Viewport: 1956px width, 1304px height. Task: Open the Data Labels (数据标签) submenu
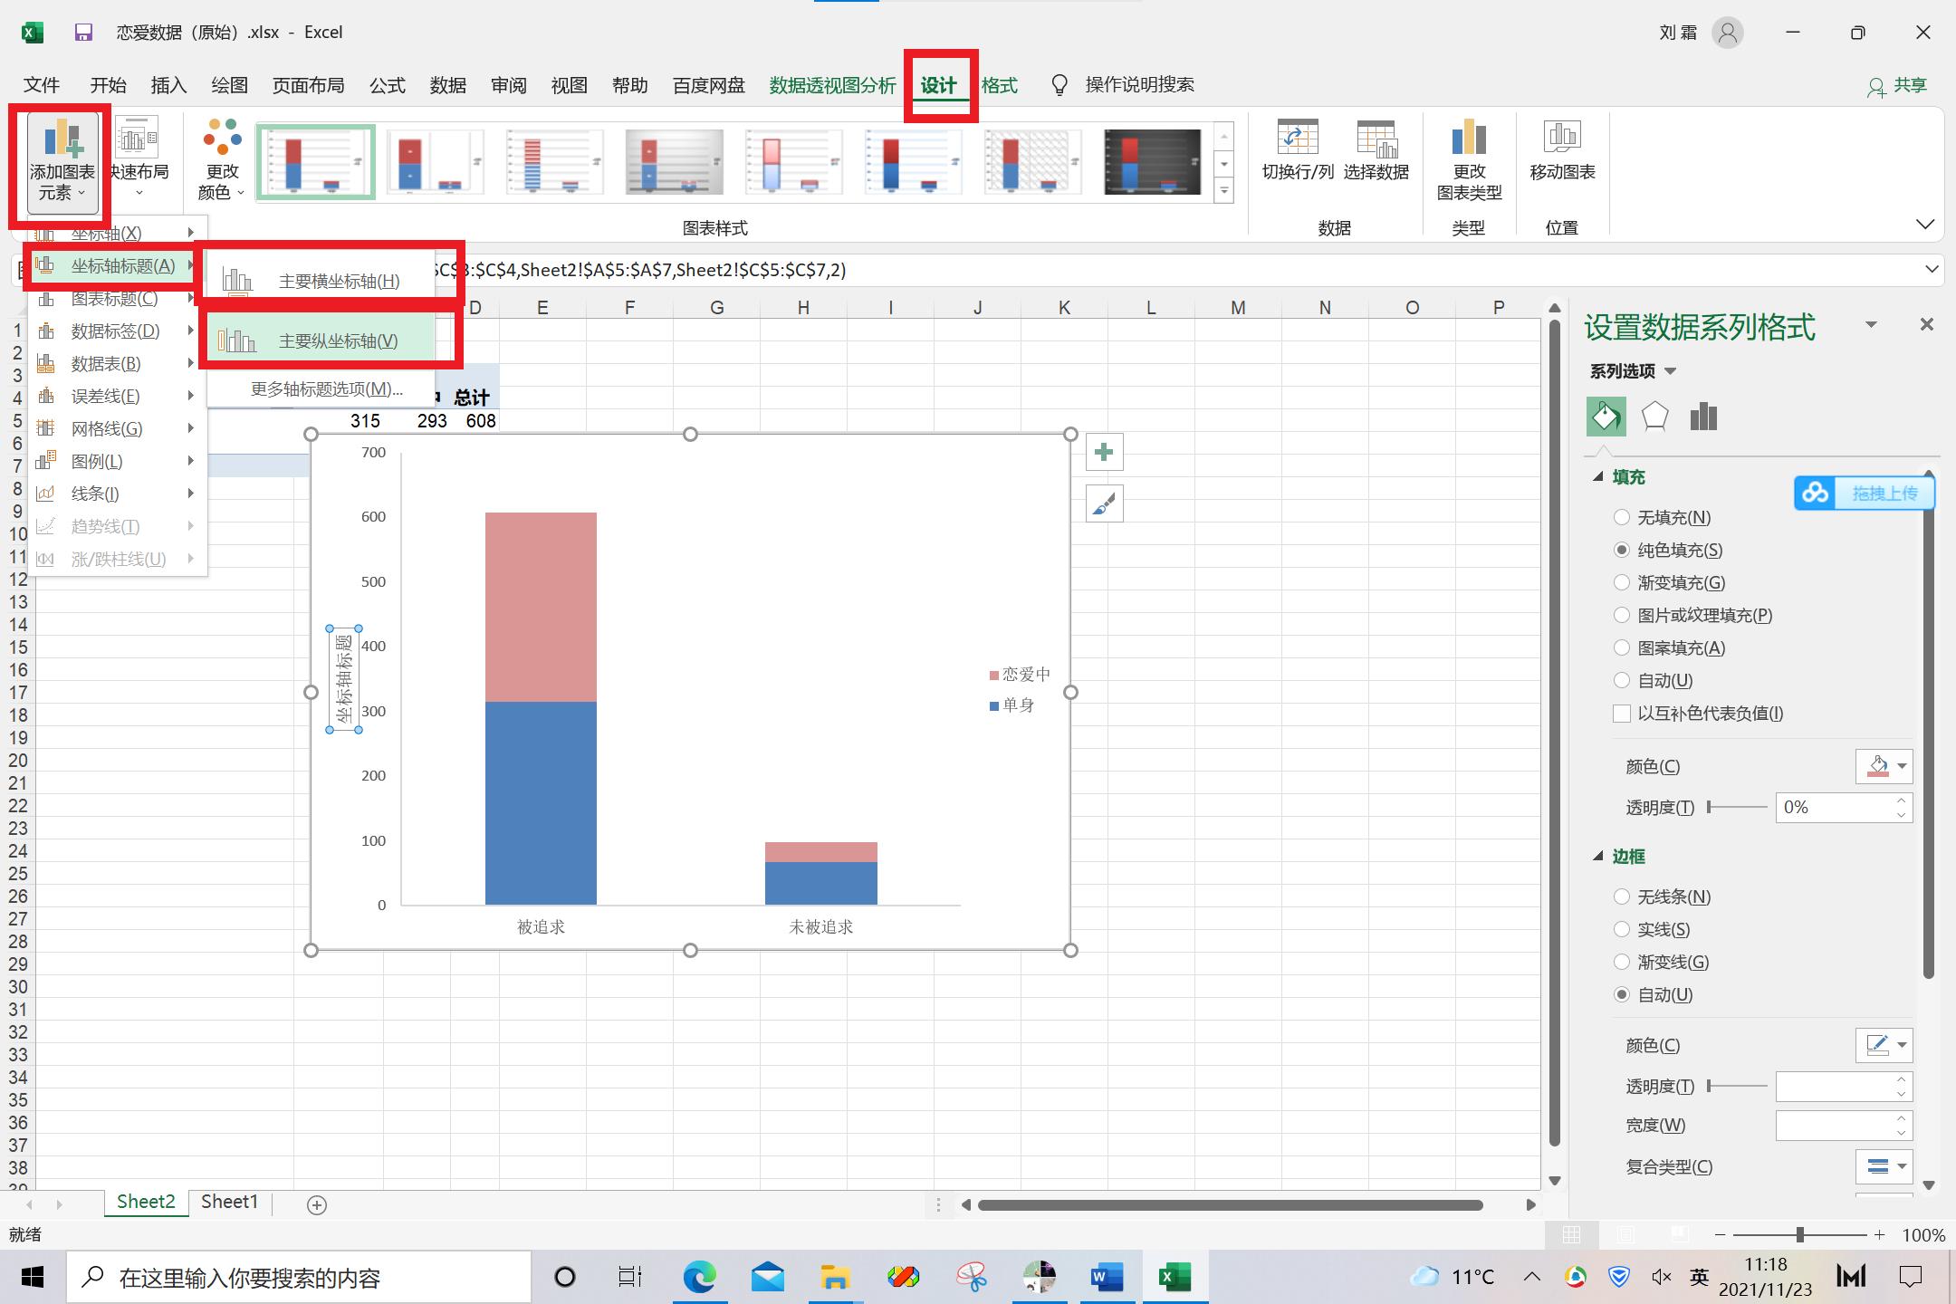coord(116,331)
